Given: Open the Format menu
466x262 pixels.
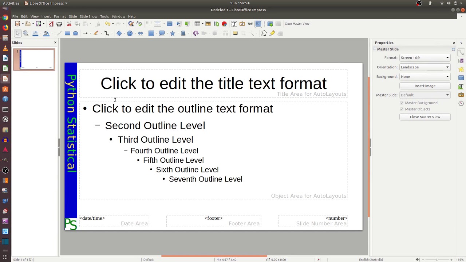Looking at the screenshot, I should click(60, 16).
